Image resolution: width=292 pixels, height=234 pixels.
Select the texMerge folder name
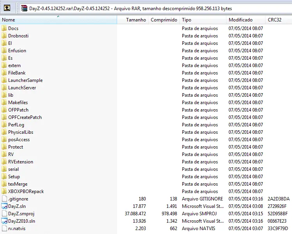[x=18, y=184]
